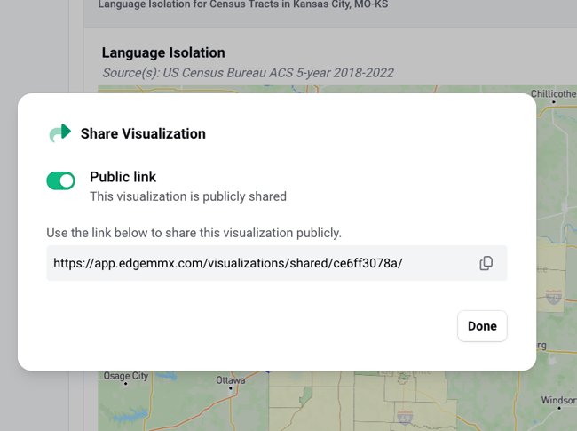
Task: Click the interstate shield right of the dialog
Action: click(554, 297)
